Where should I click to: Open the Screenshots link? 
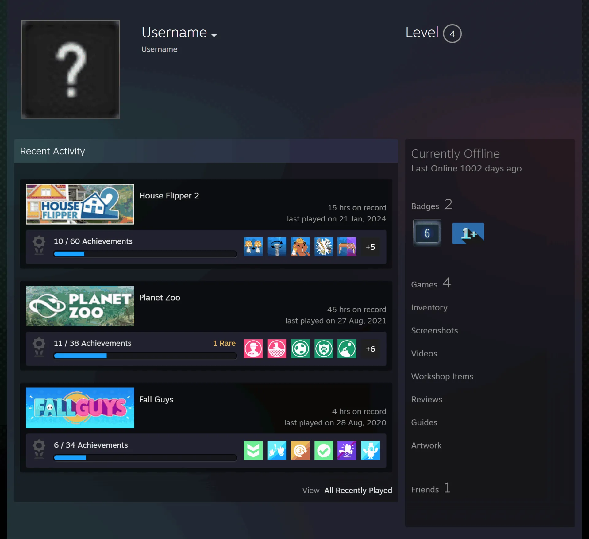(434, 330)
